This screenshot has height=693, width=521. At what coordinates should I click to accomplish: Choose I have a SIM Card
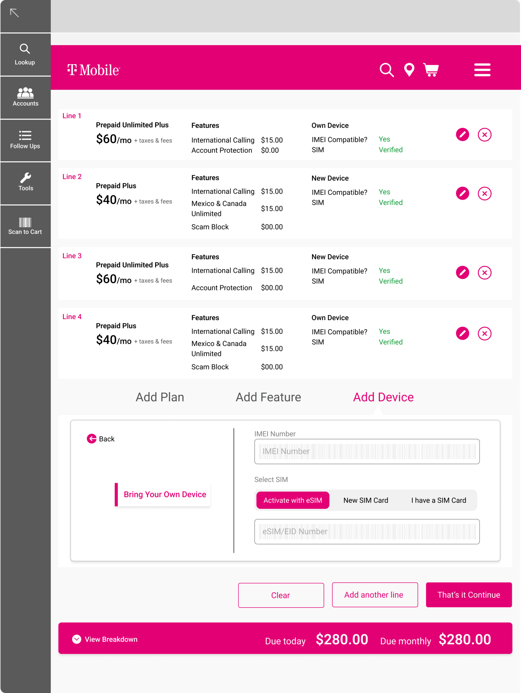438,500
